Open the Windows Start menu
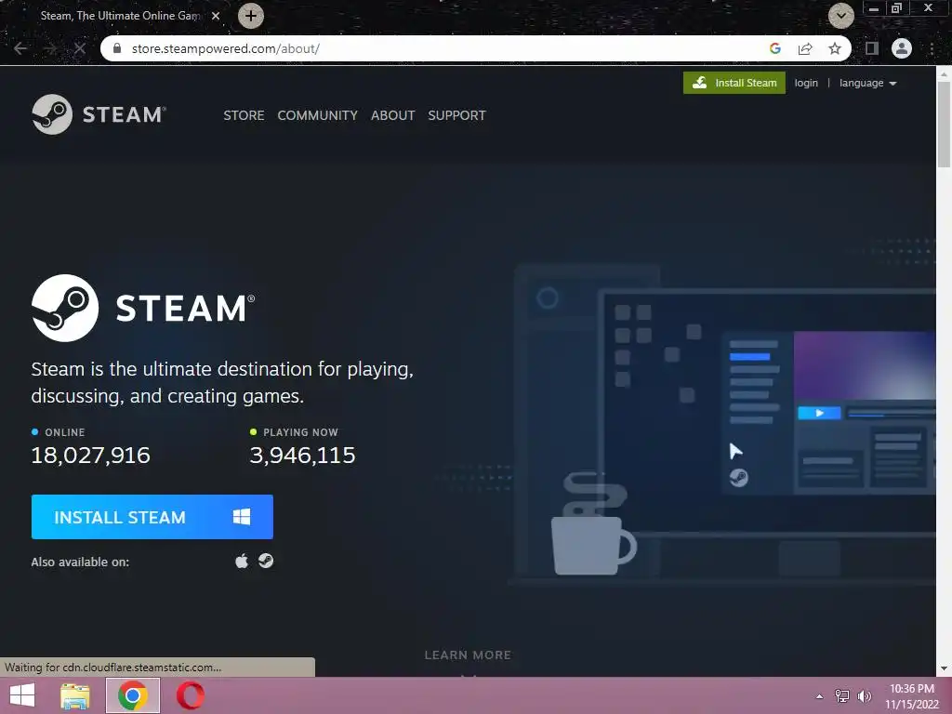The width and height of the screenshot is (952, 714). point(22,695)
